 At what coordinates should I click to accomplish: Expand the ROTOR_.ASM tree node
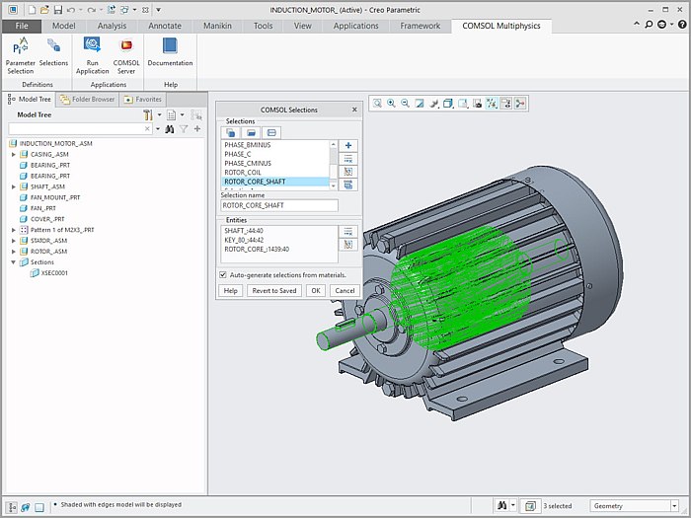(14, 252)
